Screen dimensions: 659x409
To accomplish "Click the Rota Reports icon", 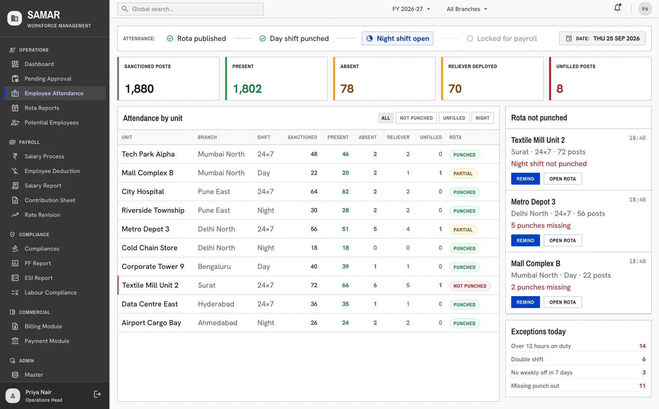I will point(15,108).
